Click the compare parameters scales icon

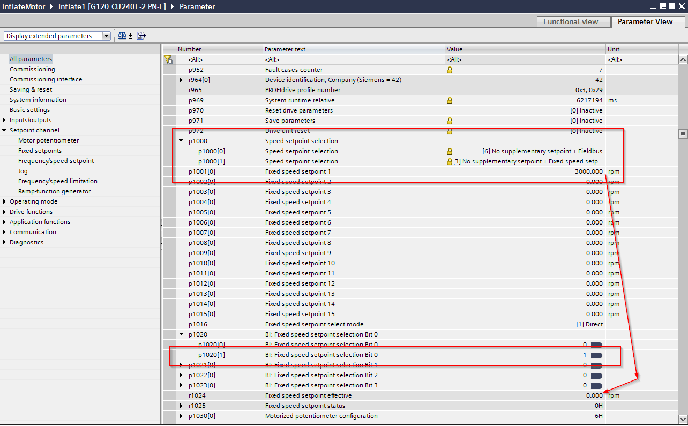122,36
